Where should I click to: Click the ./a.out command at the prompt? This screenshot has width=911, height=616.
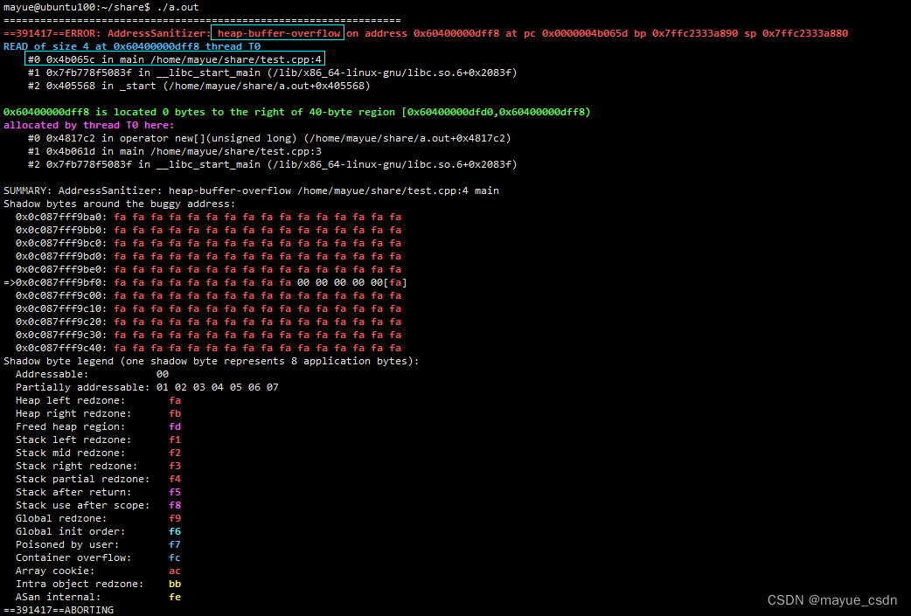[x=177, y=7]
